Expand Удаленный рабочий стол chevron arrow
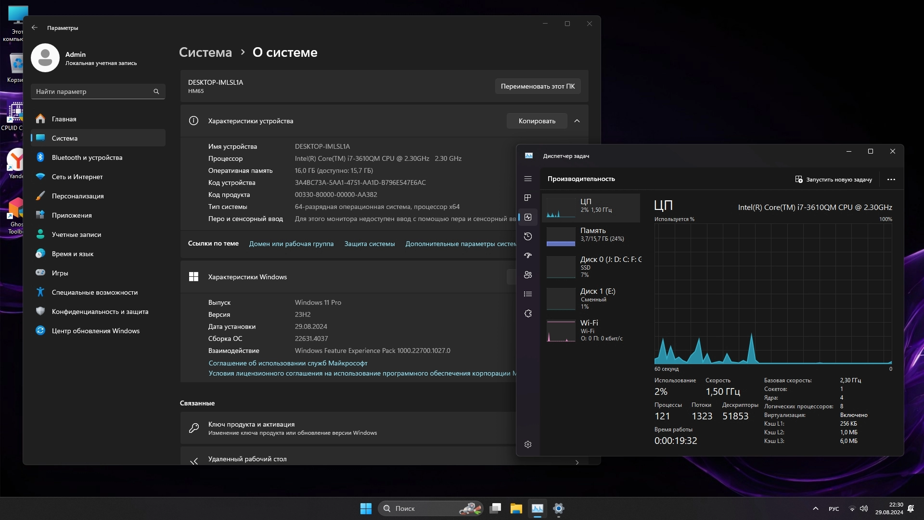This screenshot has height=520, width=924. click(577, 462)
